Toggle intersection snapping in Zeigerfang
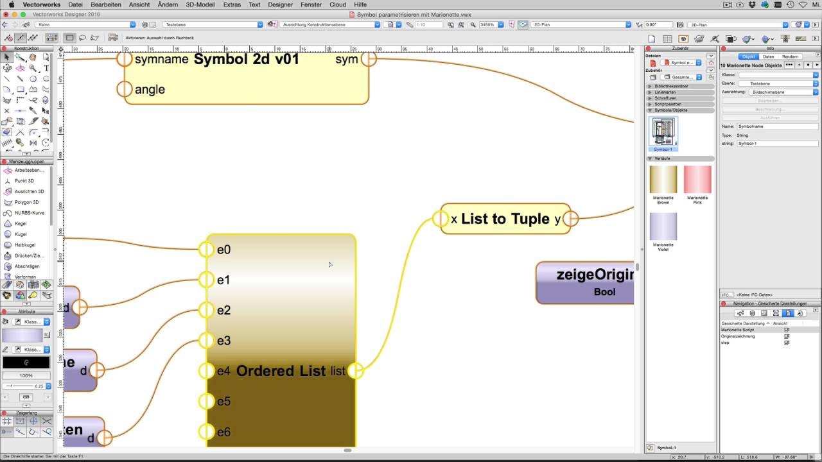822x462 pixels. [47, 422]
